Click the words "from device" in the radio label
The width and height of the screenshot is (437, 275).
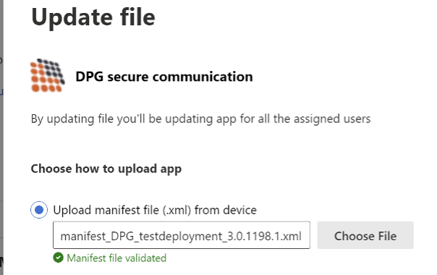click(x=226, y=210)
